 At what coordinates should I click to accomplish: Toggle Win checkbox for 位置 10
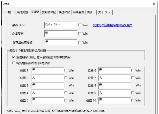(x=133, y=100)
